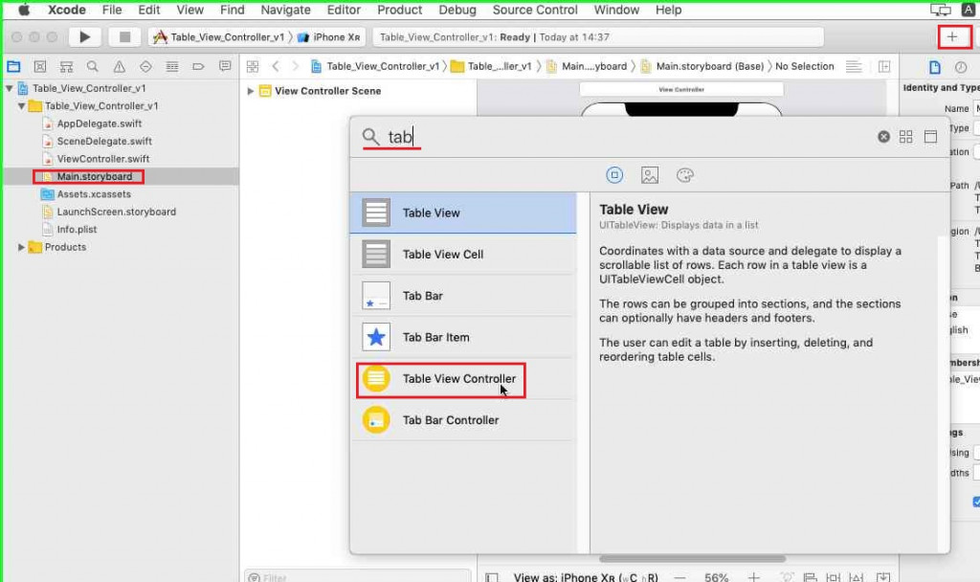Select Tab Bar Controller in library
This screenshot has height=582, width=980.
(x=463, y=420)
